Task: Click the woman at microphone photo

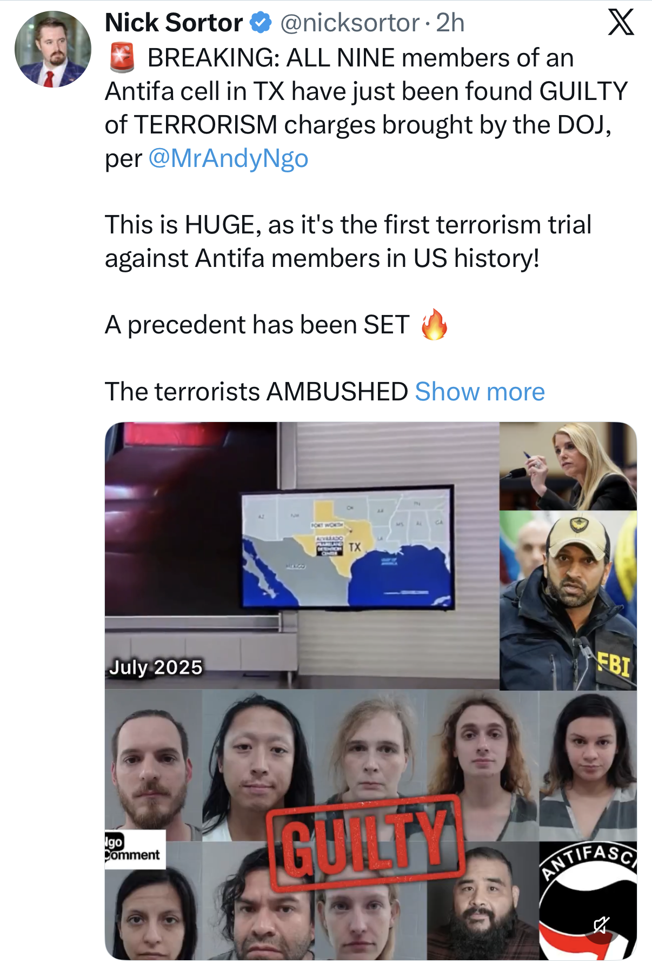Action: (x=568, y=466)
